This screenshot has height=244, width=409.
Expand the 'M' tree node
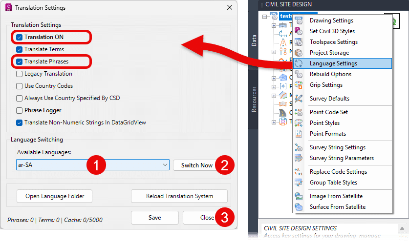coord(274,96)
